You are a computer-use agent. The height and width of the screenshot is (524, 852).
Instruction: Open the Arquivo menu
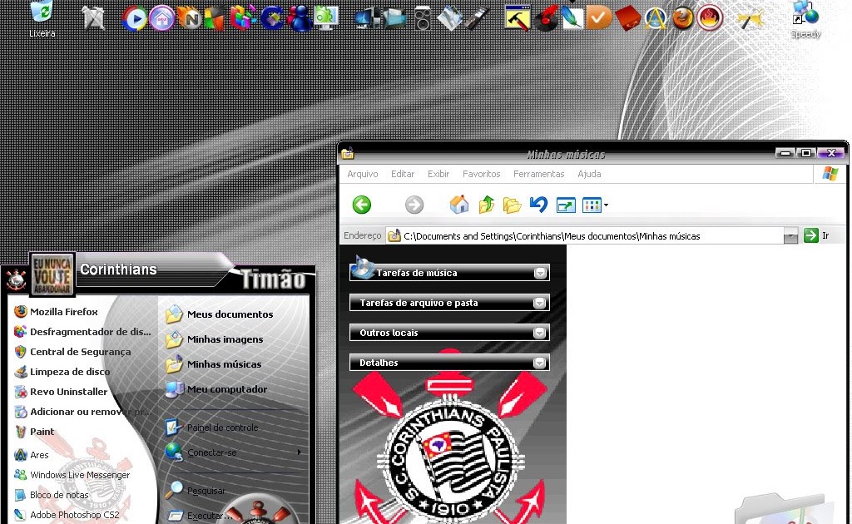363,174
